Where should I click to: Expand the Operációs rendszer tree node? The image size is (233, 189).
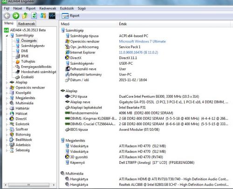click(x=7, y=88)
